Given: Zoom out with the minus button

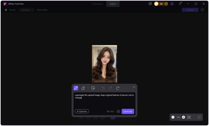Looking at the screenshot, I should [x=173, y=117].
